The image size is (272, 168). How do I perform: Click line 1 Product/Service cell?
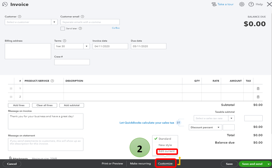tap(43, 89)
